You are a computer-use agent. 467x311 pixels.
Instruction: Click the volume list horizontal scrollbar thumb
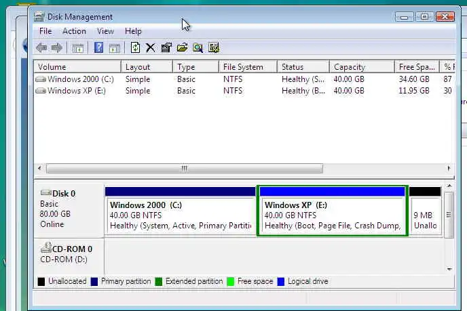185,169
